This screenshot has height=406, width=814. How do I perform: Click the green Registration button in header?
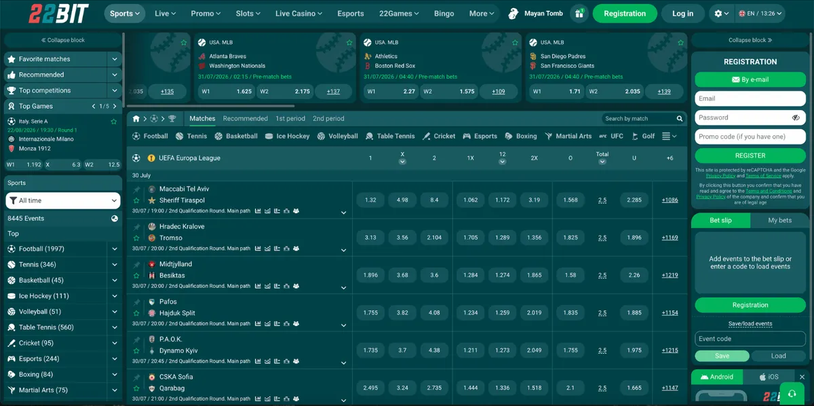click(625, 14)
